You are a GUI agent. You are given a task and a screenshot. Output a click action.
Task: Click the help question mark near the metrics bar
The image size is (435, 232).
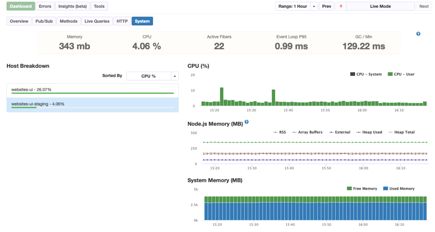click(418, 34)
